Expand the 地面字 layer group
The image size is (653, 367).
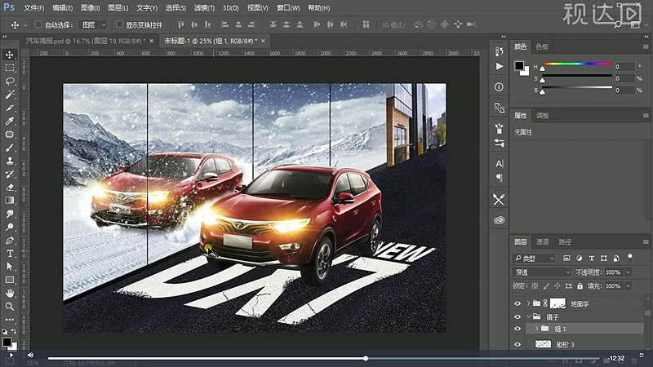[528, 303]
